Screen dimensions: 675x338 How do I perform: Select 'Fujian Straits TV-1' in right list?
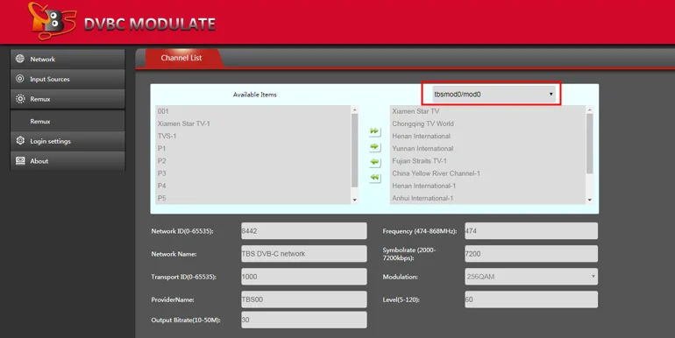(488, 161)
